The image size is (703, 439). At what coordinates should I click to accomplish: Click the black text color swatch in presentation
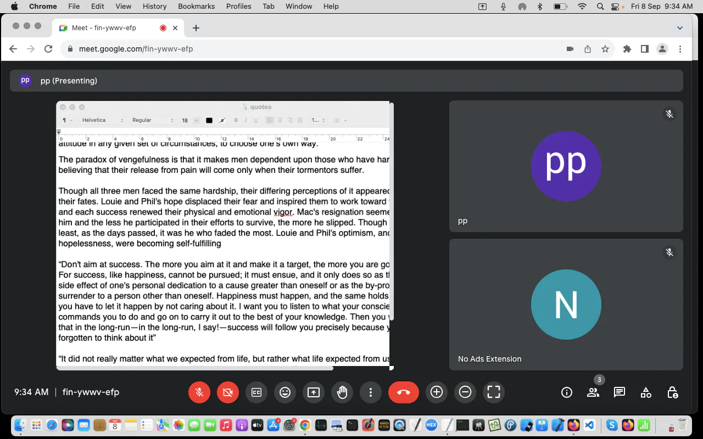209,120
